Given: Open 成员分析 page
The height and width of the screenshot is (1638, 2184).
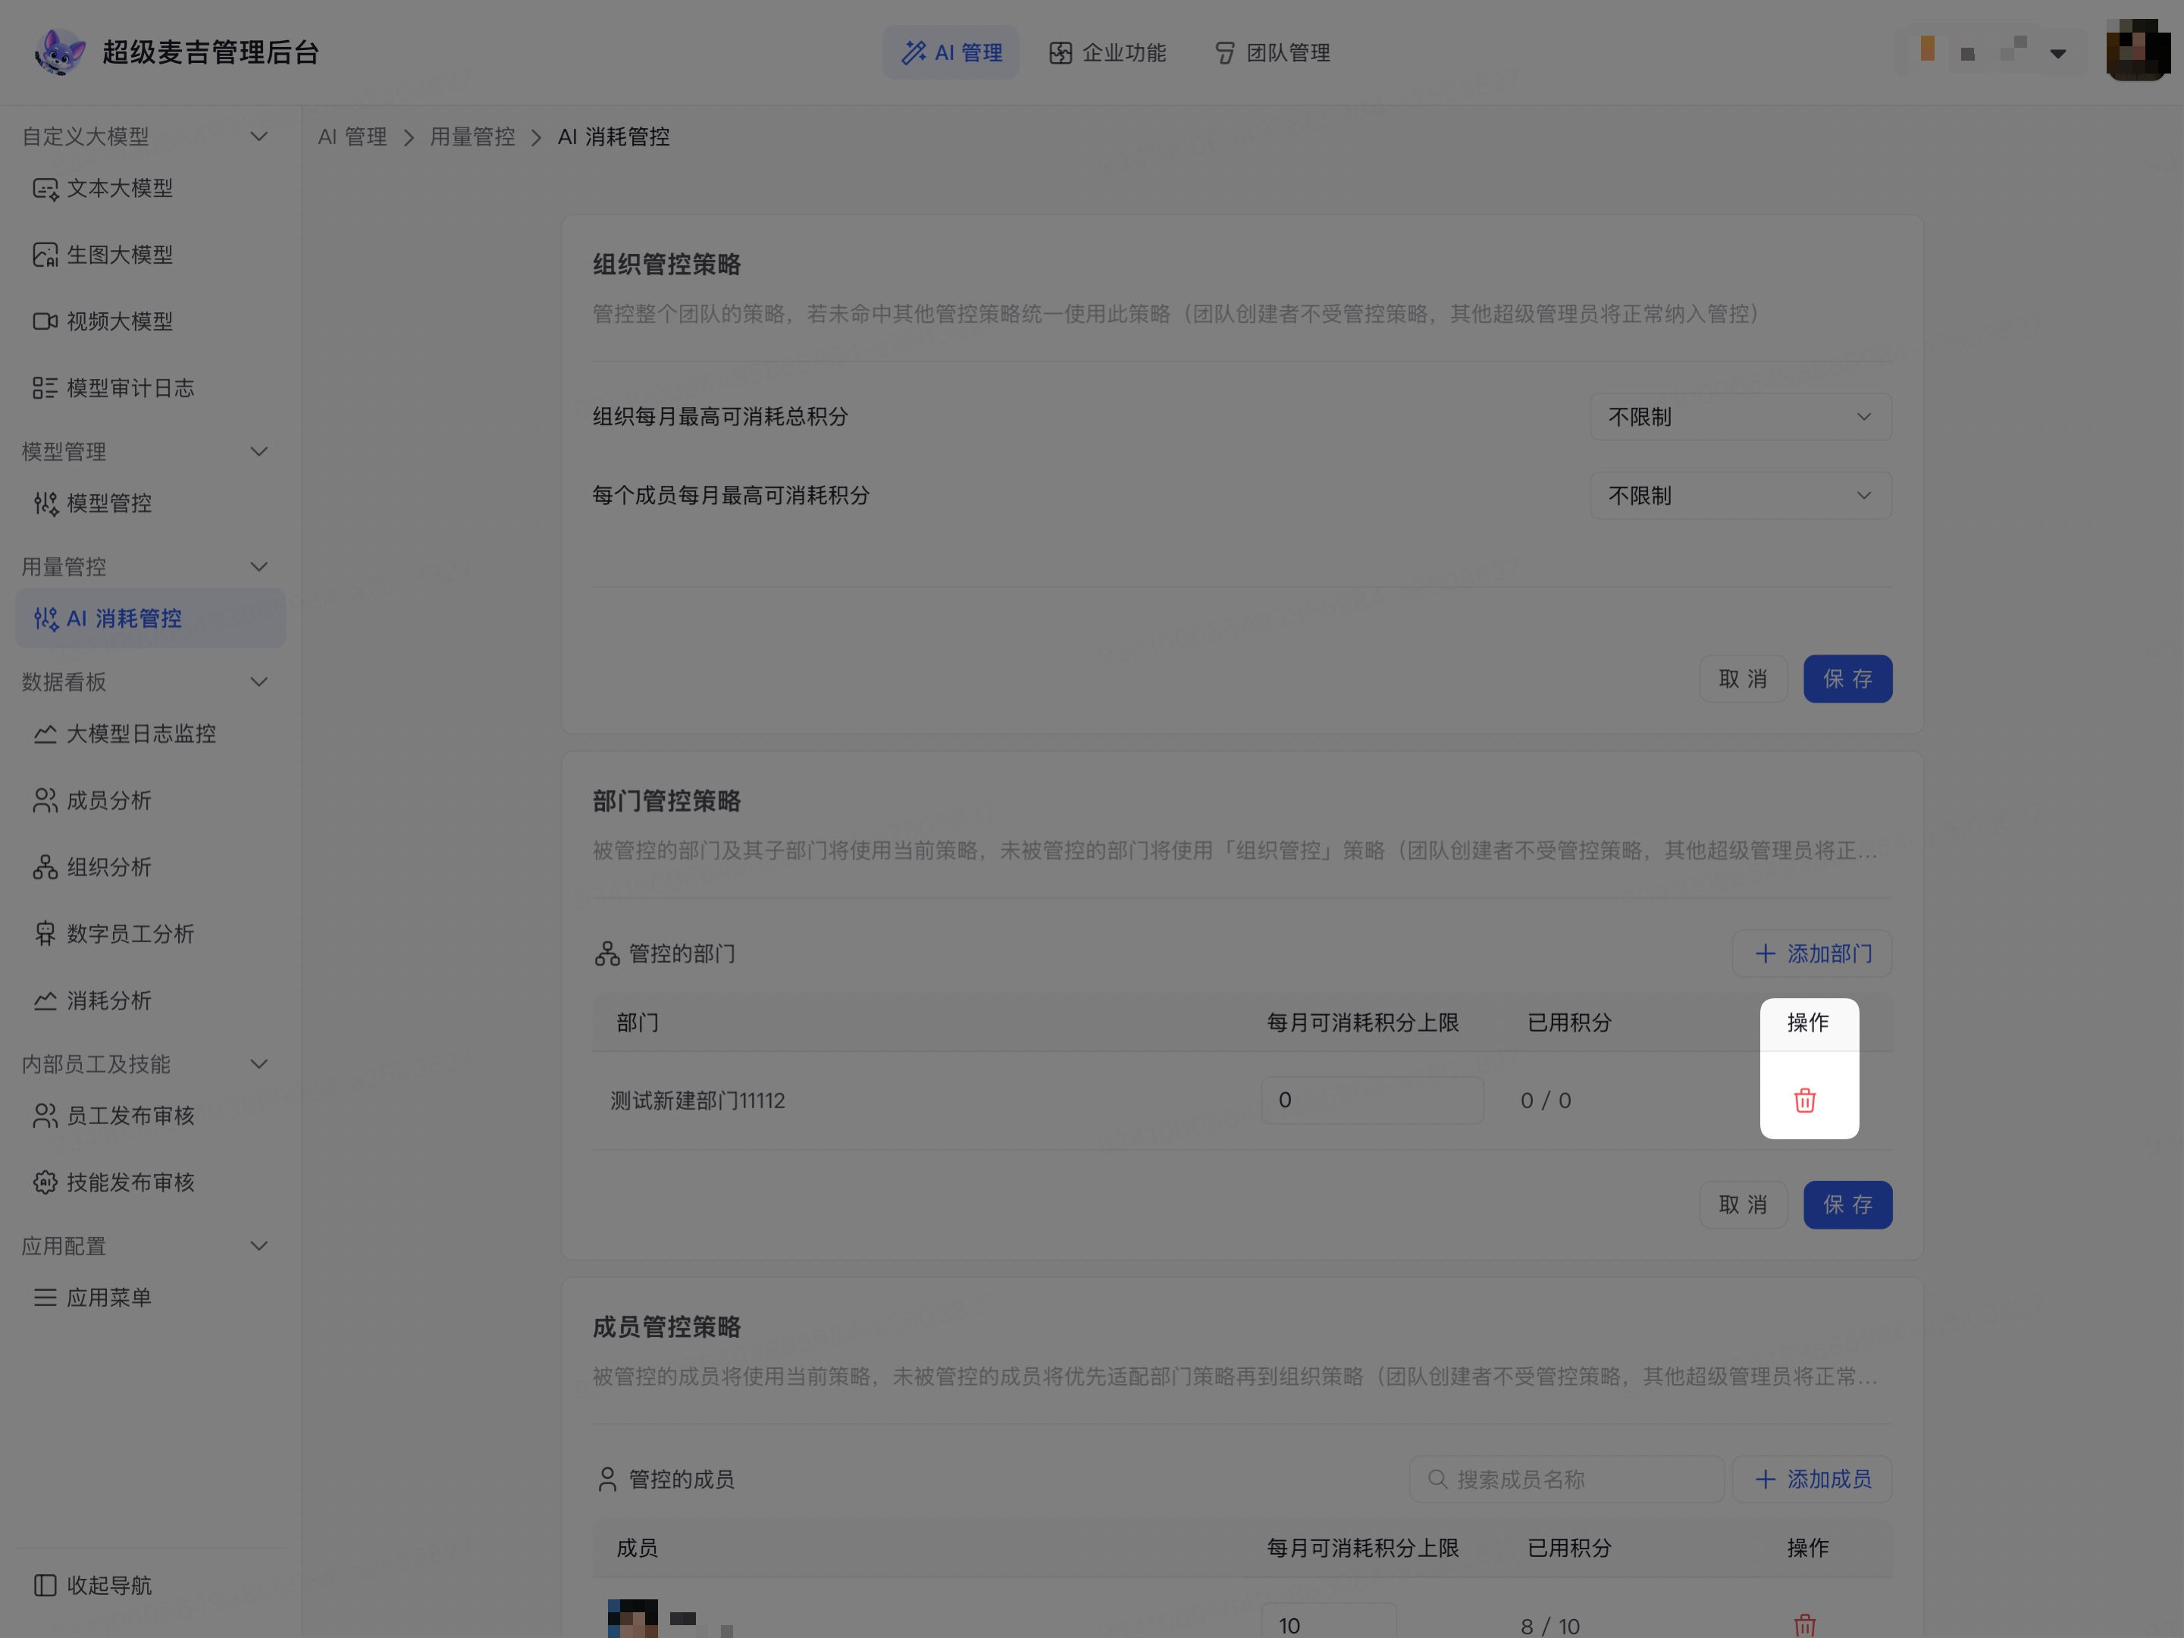Looking at the screenshot, I should tap(150, 800).
